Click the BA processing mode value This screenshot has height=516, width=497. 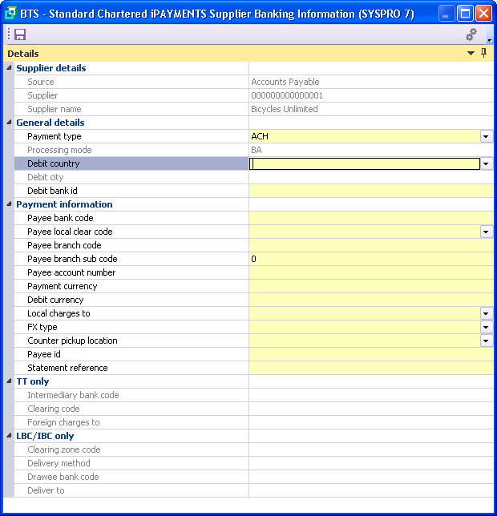click(257, 150)
